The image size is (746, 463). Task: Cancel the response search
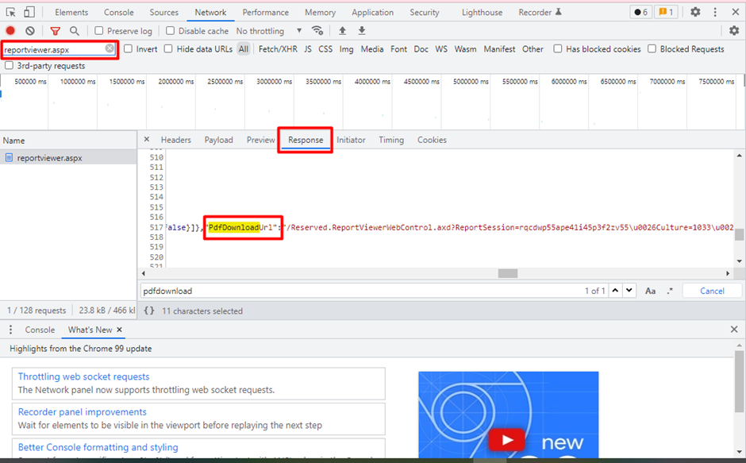712,291
